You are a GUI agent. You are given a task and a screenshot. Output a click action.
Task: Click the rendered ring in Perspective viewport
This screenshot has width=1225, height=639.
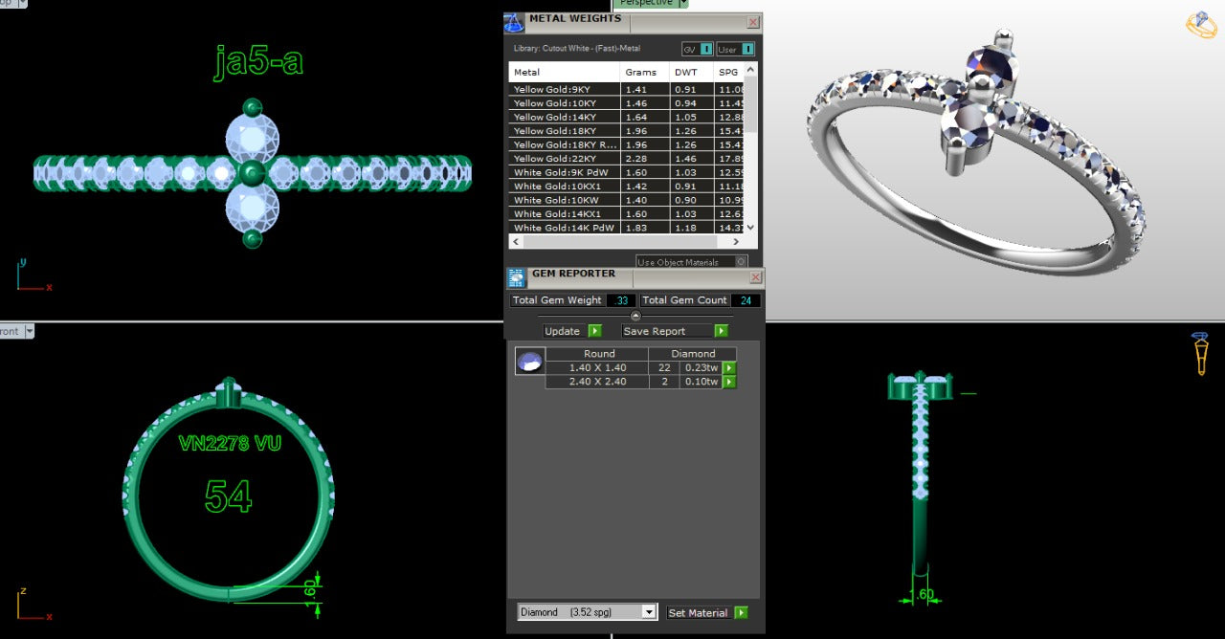click(976, 153)
